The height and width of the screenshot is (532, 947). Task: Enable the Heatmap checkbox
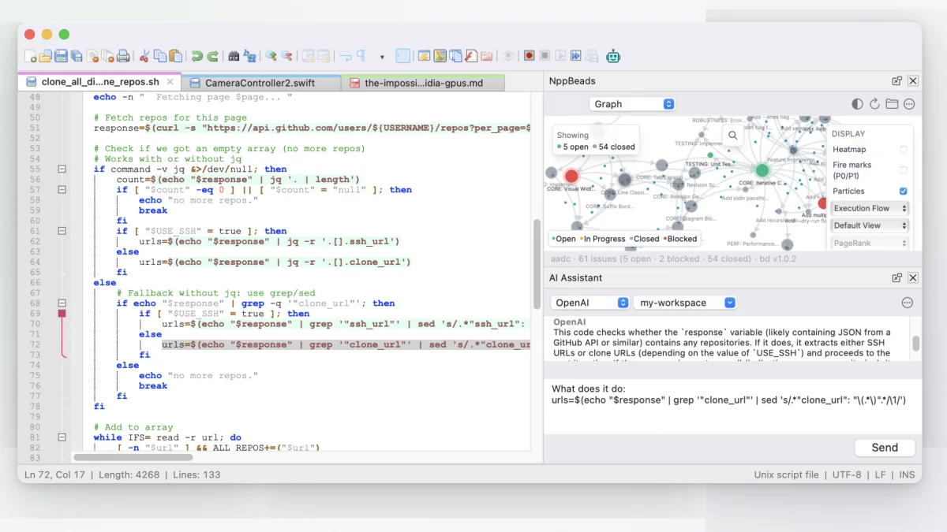(904, 150)
